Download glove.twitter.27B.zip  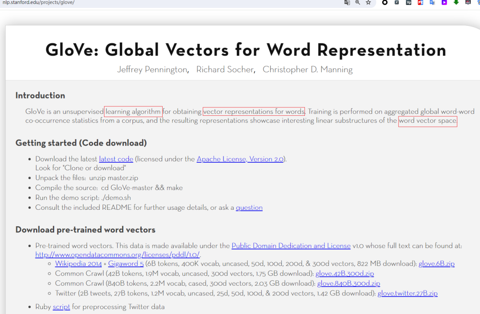[408, 293]
